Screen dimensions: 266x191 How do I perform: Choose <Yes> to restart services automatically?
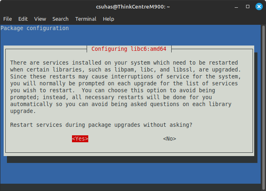(80, 139)
